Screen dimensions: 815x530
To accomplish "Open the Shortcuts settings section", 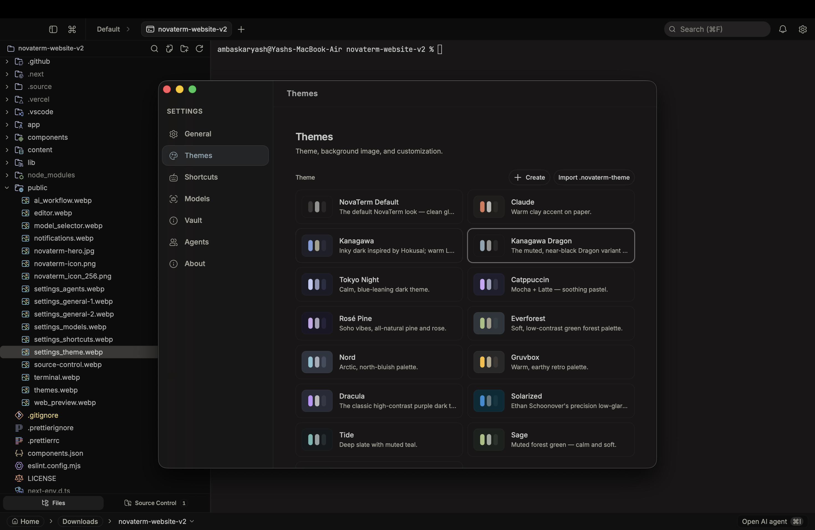I will [x=215, y=177].
